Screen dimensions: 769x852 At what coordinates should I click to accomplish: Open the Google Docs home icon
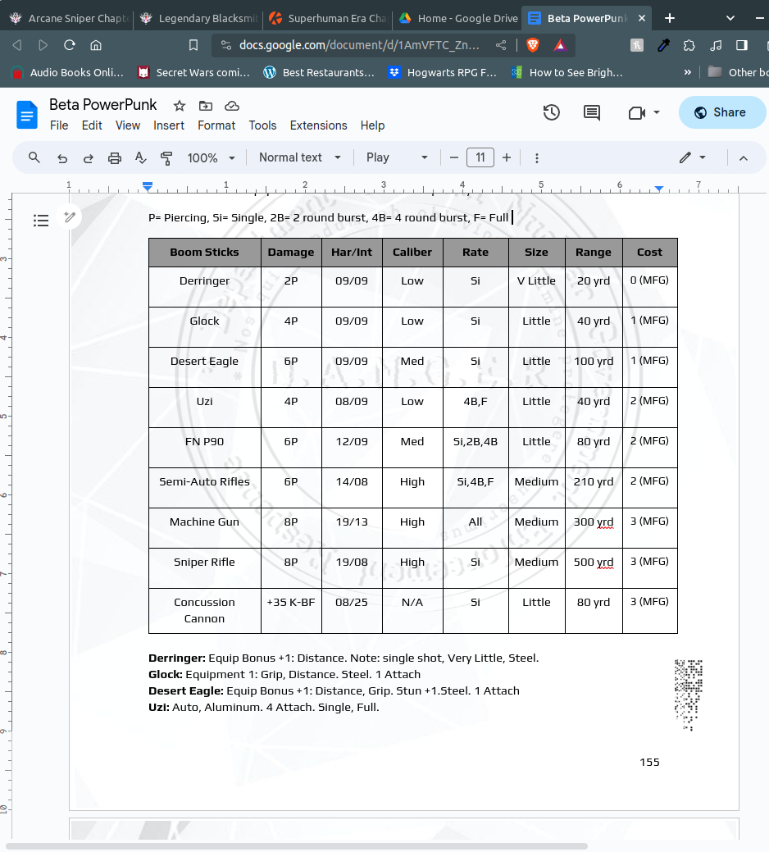[26, 115]
